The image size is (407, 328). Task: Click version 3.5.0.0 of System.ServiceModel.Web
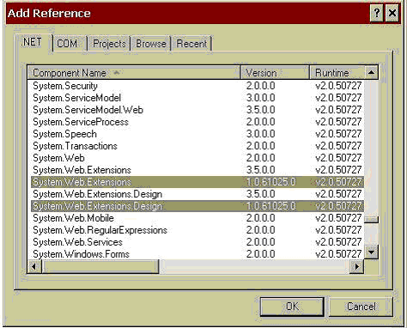(x=260, y=110)
